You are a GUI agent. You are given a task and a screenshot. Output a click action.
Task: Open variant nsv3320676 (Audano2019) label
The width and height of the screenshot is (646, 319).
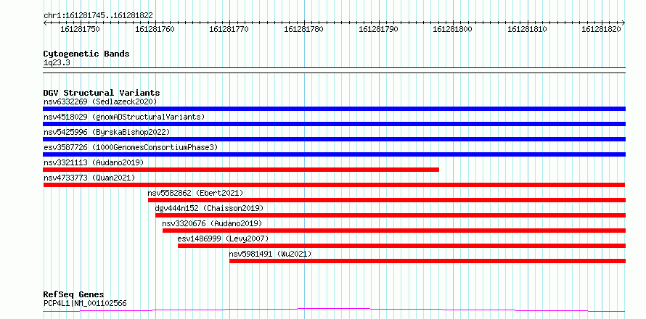[212, 223]
